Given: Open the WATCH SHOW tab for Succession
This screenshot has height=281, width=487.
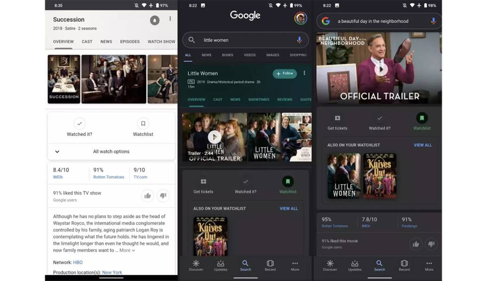Looking at the screenshot, I should 162,42.
